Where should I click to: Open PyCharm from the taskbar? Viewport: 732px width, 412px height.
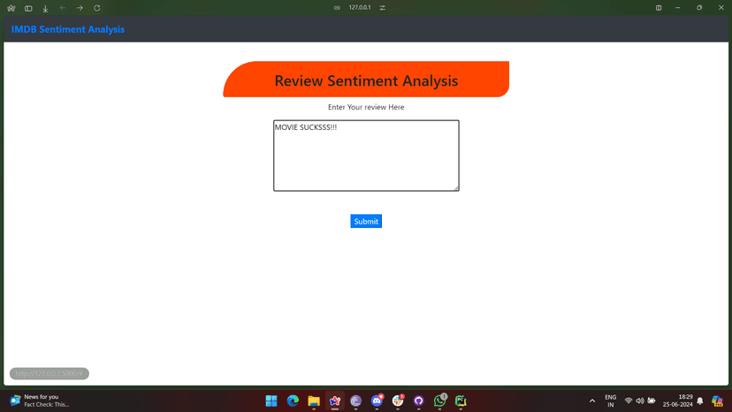click(461, 401)
